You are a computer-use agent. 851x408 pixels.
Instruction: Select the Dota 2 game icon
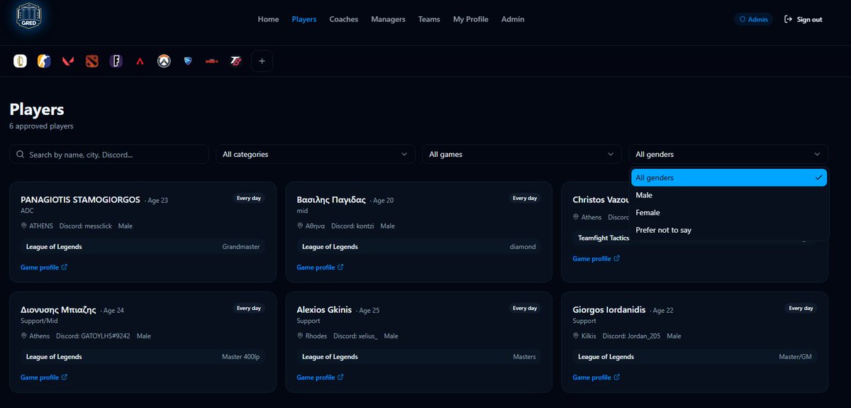click(x=92, y=62)
